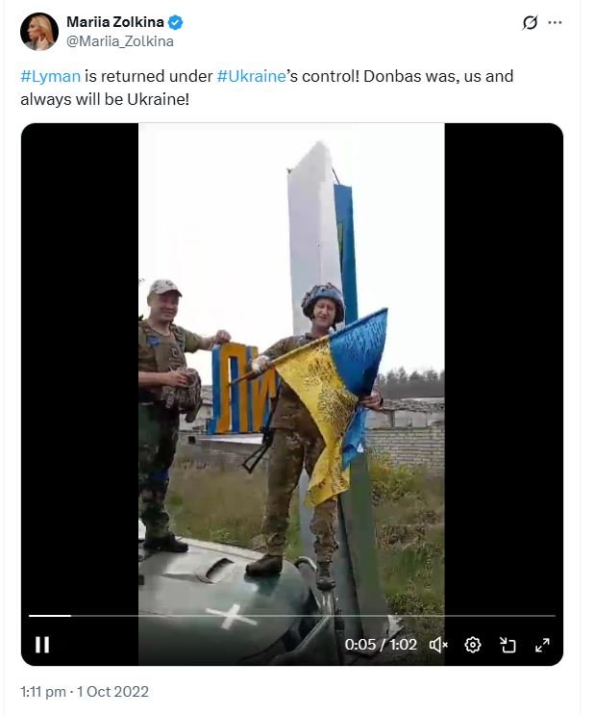Screen dimensions: 594x715
Task: Open the Grok action icon
Action: pyautogui.click(x=530, y=22)
